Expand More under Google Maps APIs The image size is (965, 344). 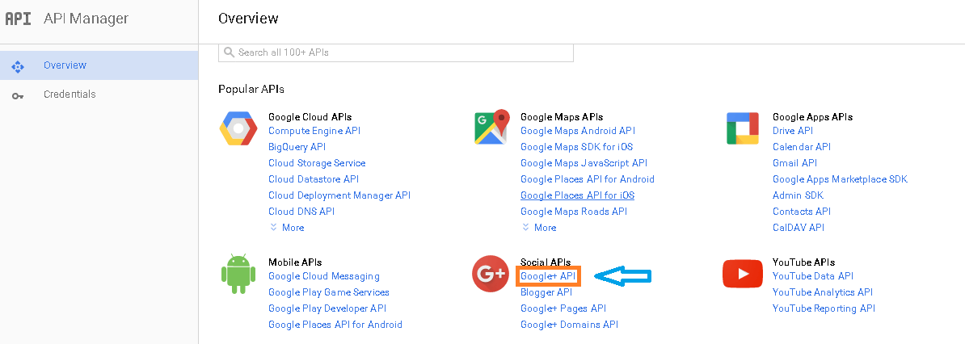point(539,228)
